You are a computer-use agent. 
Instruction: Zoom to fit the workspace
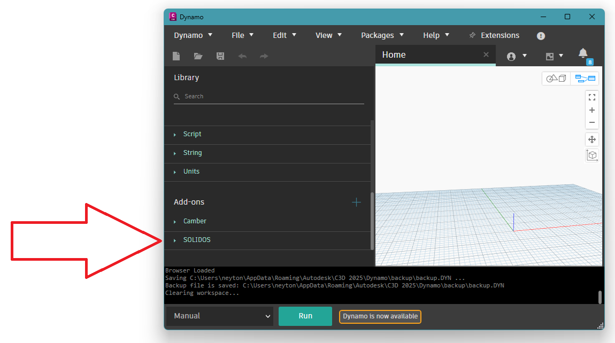(592, 97)
